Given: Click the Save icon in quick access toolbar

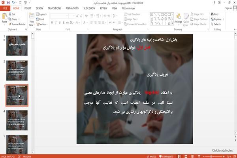Looking at the screenshot, I should [x=8, y=2].
